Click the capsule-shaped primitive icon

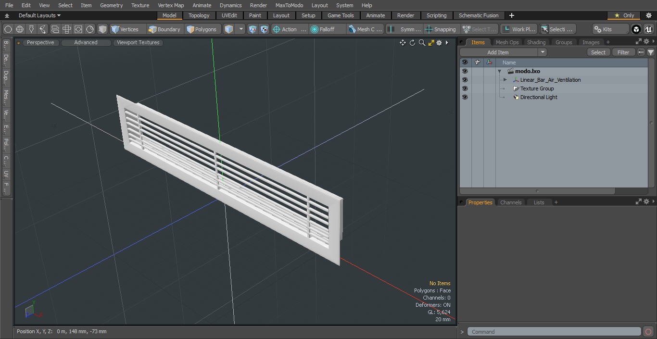[55, 29]
